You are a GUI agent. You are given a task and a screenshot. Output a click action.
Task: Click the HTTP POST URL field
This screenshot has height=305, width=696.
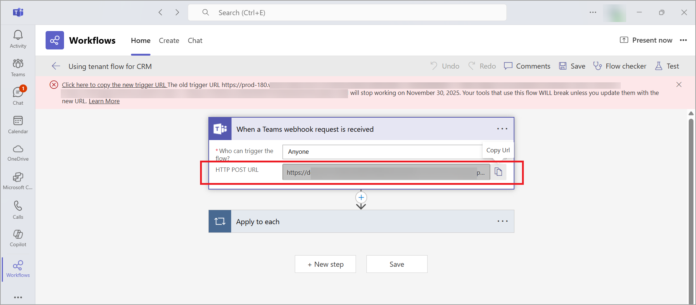click(x=386, y=172)
